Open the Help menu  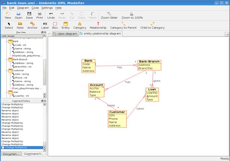pos(58,8)
